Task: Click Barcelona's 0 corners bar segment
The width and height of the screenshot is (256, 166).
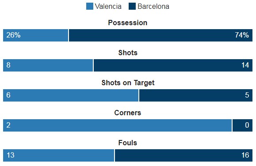Action: (x=242, y=125)
